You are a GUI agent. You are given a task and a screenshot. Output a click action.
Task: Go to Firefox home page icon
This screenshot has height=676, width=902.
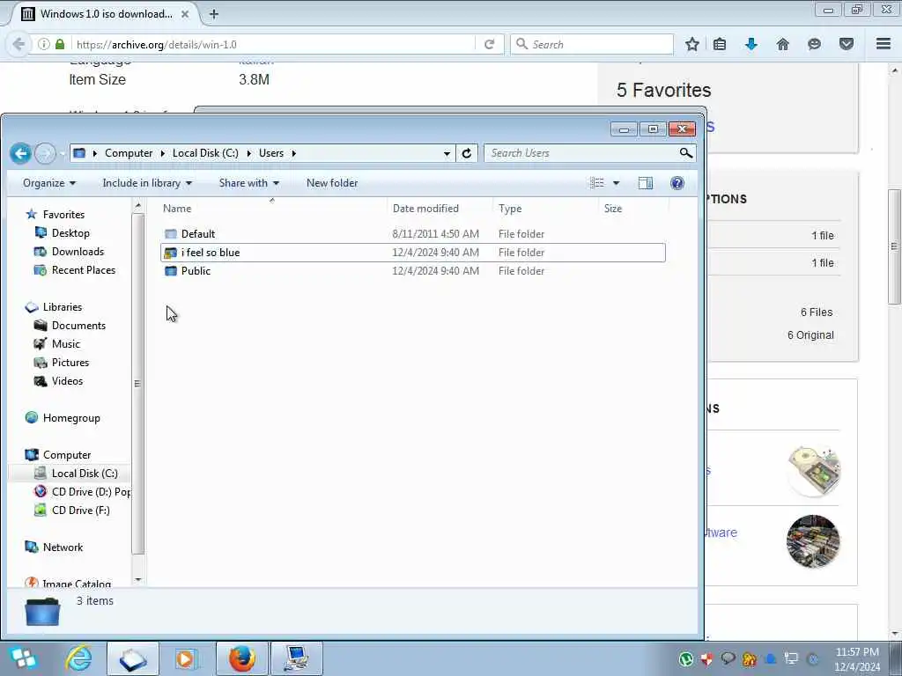point(783,44)
